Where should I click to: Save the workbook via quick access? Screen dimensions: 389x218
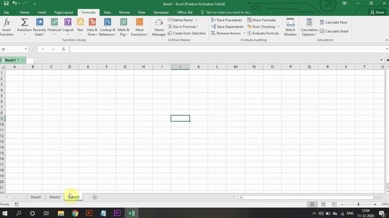click(x=6, y=4)
